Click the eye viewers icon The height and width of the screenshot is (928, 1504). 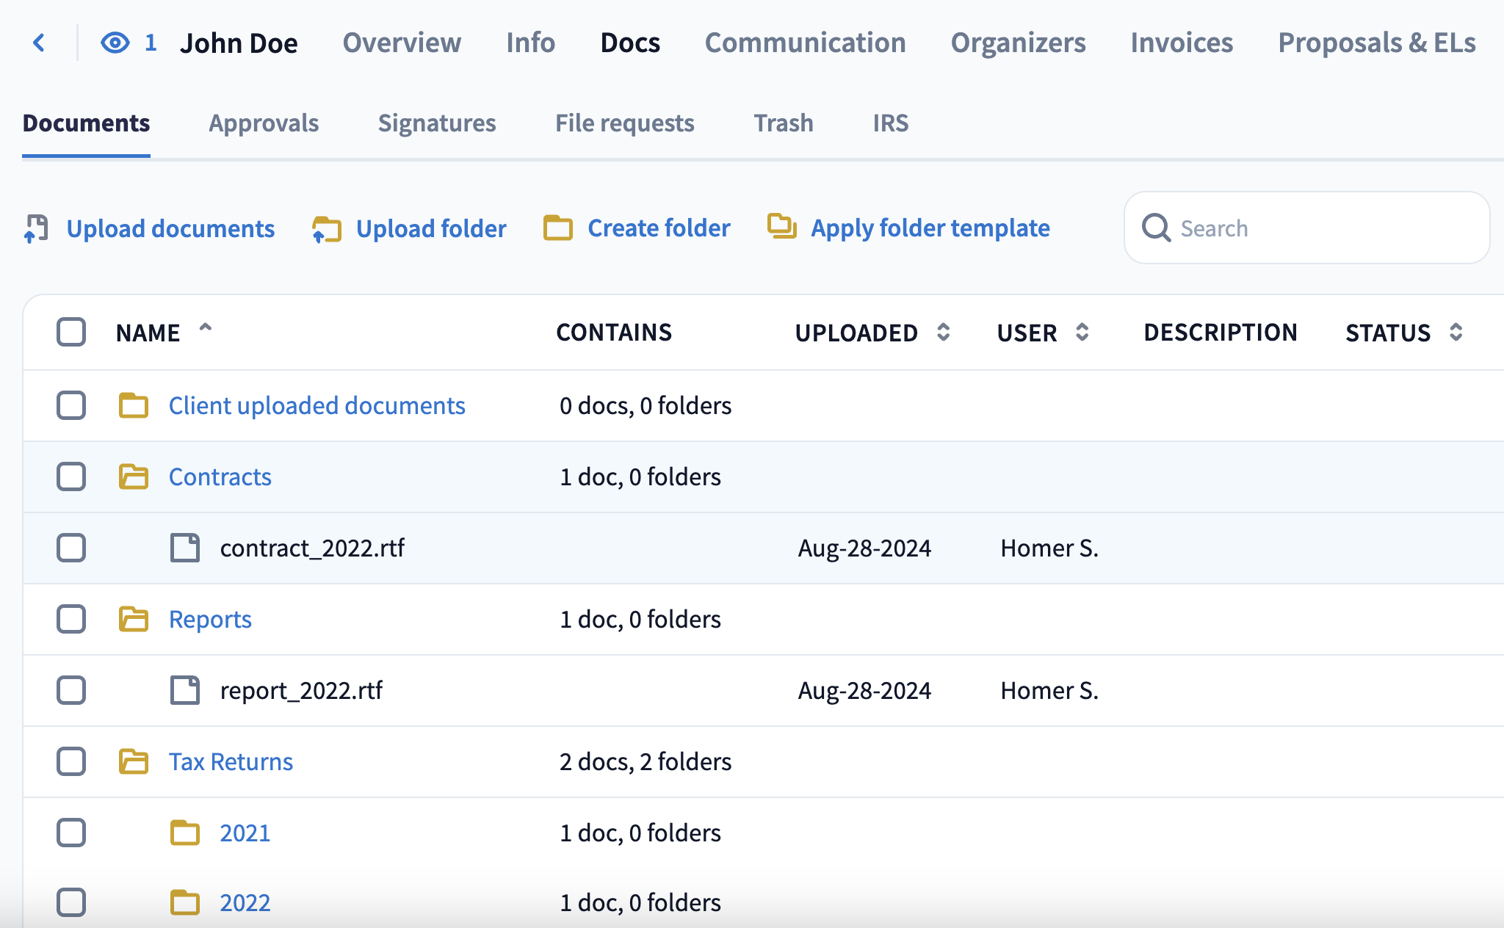point(115,43)
